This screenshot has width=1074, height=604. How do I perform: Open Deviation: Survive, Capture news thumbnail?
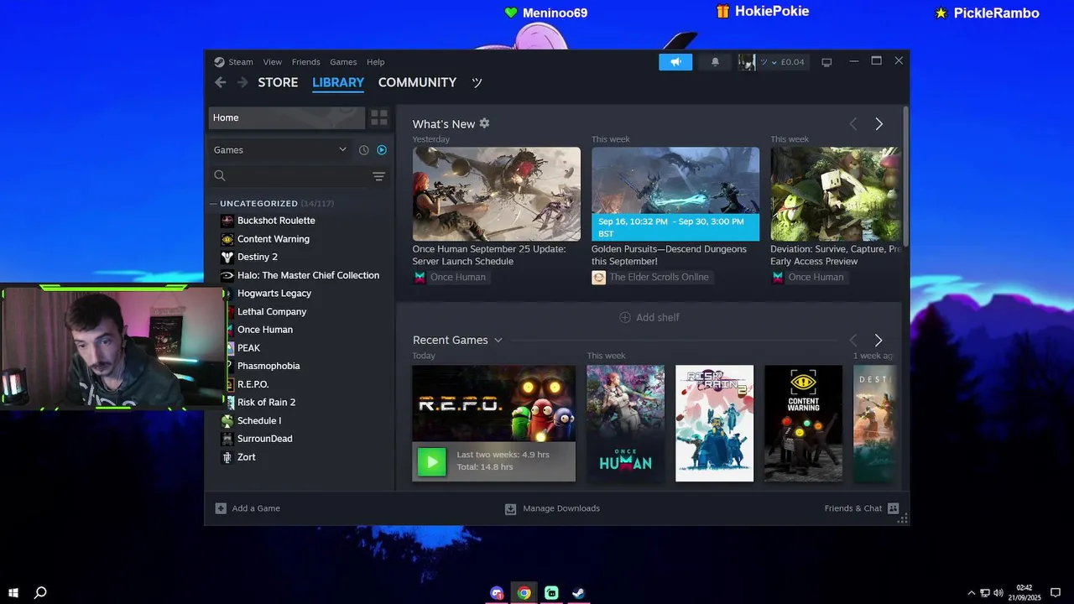(835, 194)
